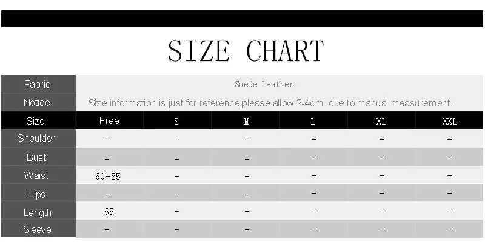Click the M size column header
Viewport: 485px width, 242px height.
[247, 122]
